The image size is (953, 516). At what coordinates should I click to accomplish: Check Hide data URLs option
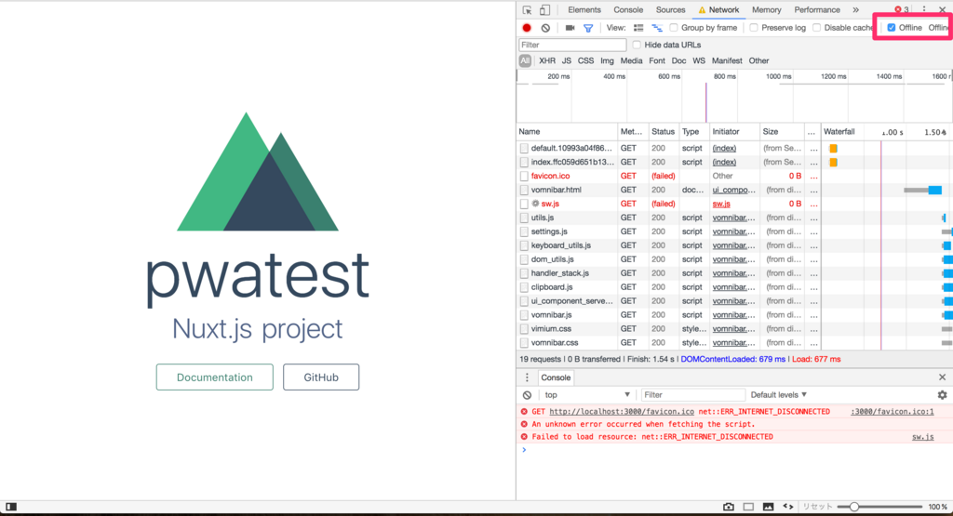(637, 45)
